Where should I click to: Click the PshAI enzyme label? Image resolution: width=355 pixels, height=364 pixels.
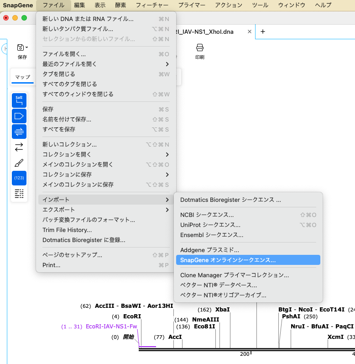291,317
